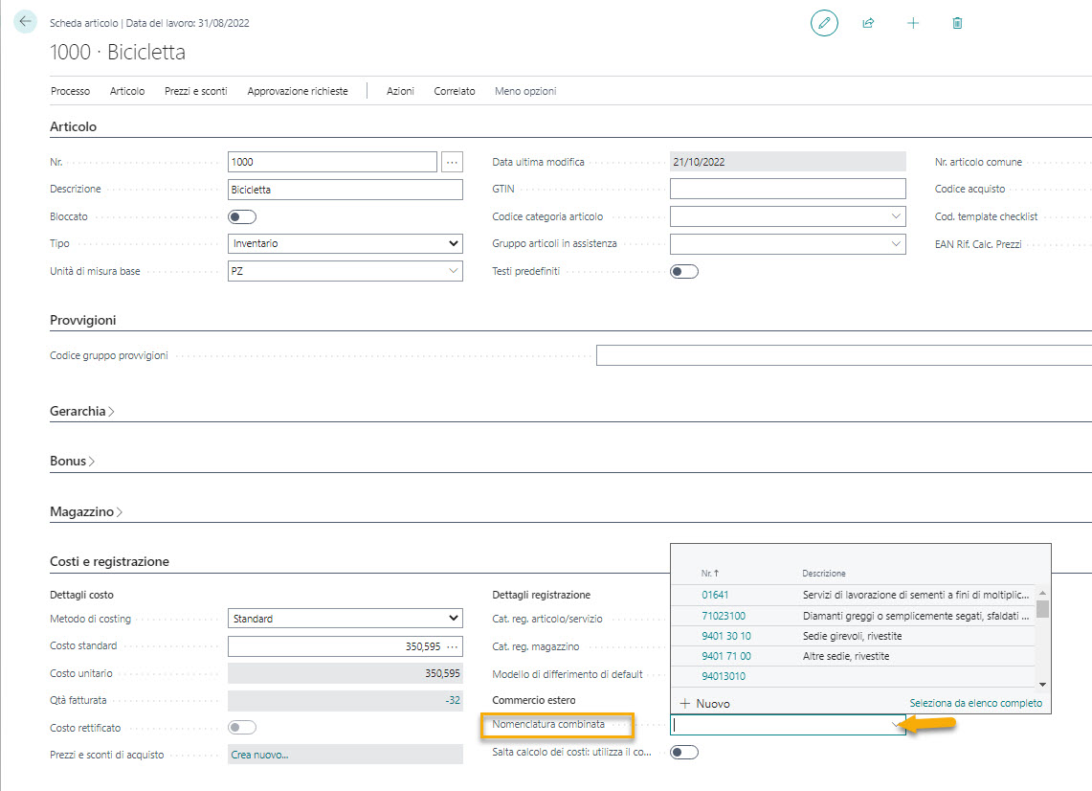
Task: Click the pencil edit icon
Action: pyautogui.click(x=823, y=23)
